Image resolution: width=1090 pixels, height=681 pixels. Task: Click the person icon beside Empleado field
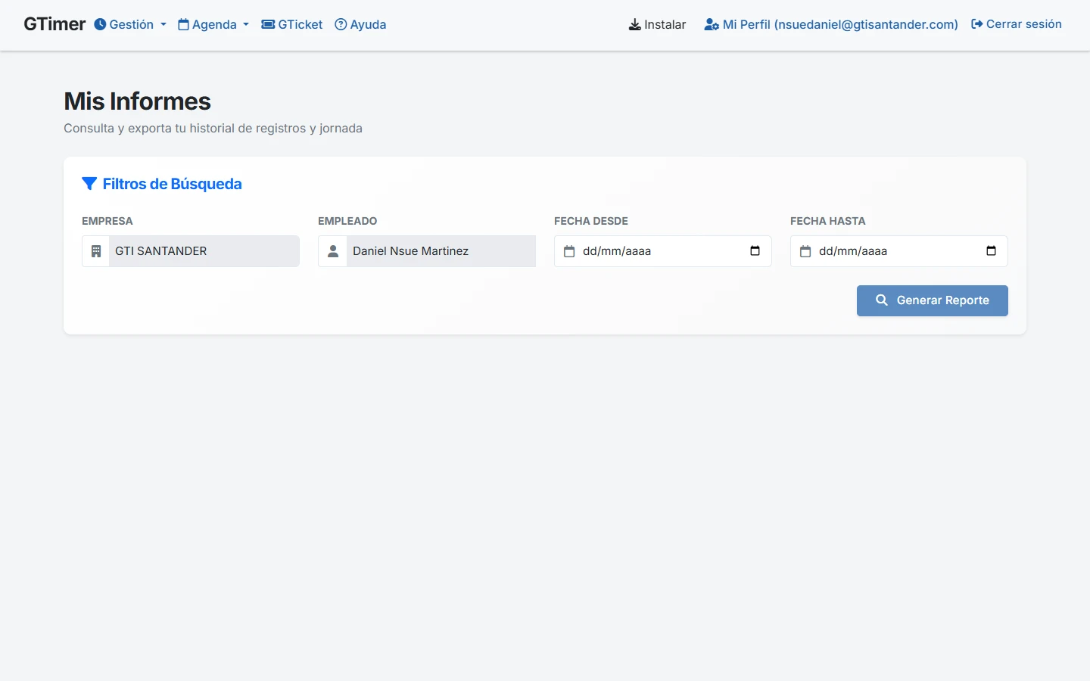point(332,251)
